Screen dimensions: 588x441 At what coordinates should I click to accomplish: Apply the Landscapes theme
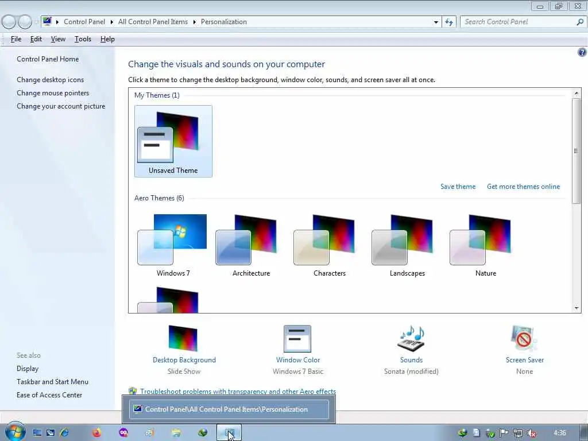click(407, 245)
